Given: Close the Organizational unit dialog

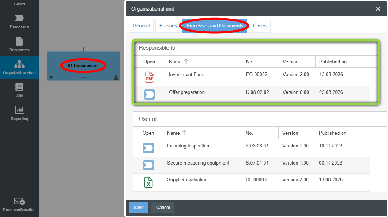Looking at the screenshot, I should point(378,9).
